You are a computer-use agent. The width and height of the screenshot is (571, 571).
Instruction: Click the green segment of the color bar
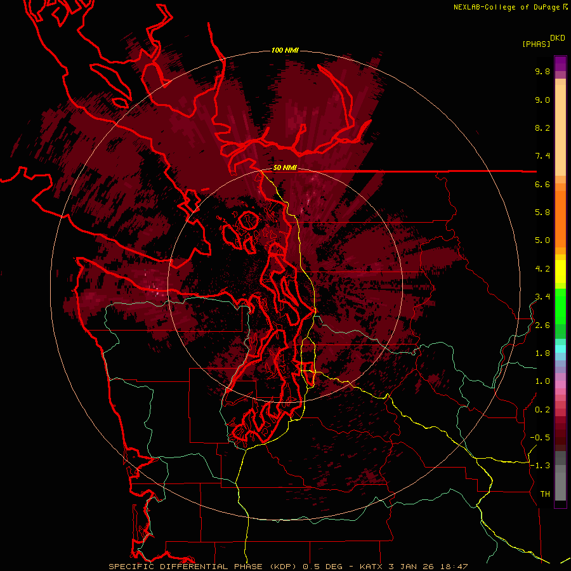pyautogui.click(x=560, y=306)
